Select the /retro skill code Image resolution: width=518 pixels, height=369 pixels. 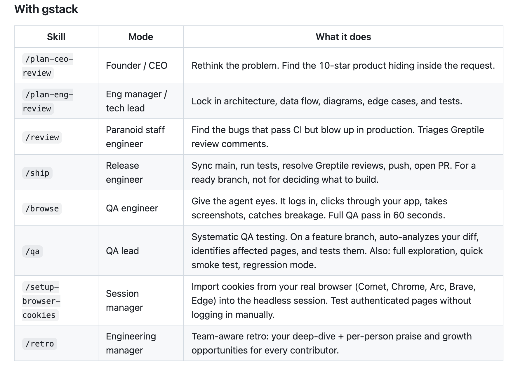(x=40, y=344)
